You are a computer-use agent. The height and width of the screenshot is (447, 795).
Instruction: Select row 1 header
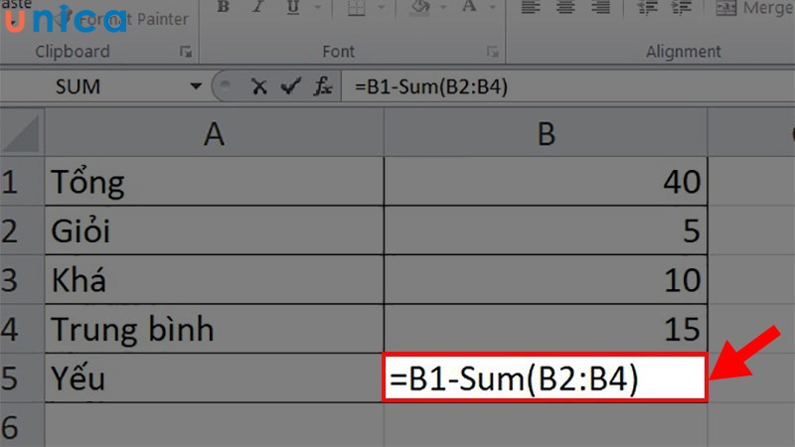pos(22,181)
